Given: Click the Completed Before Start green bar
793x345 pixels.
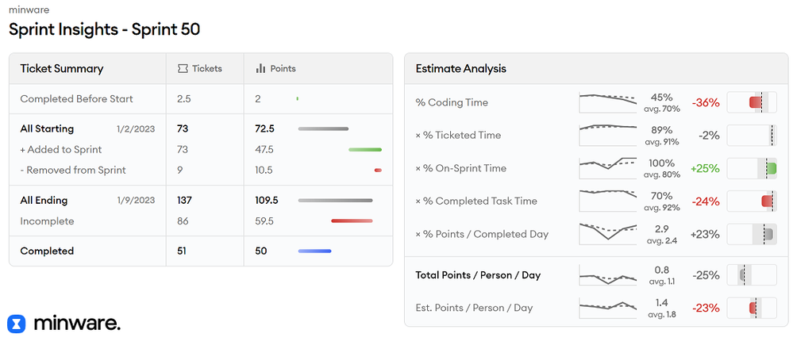Looking at the screenshot, I should click(x=298, y=98).
